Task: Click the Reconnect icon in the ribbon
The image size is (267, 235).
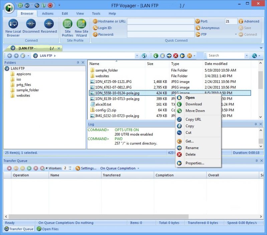Action: (49, 24)
